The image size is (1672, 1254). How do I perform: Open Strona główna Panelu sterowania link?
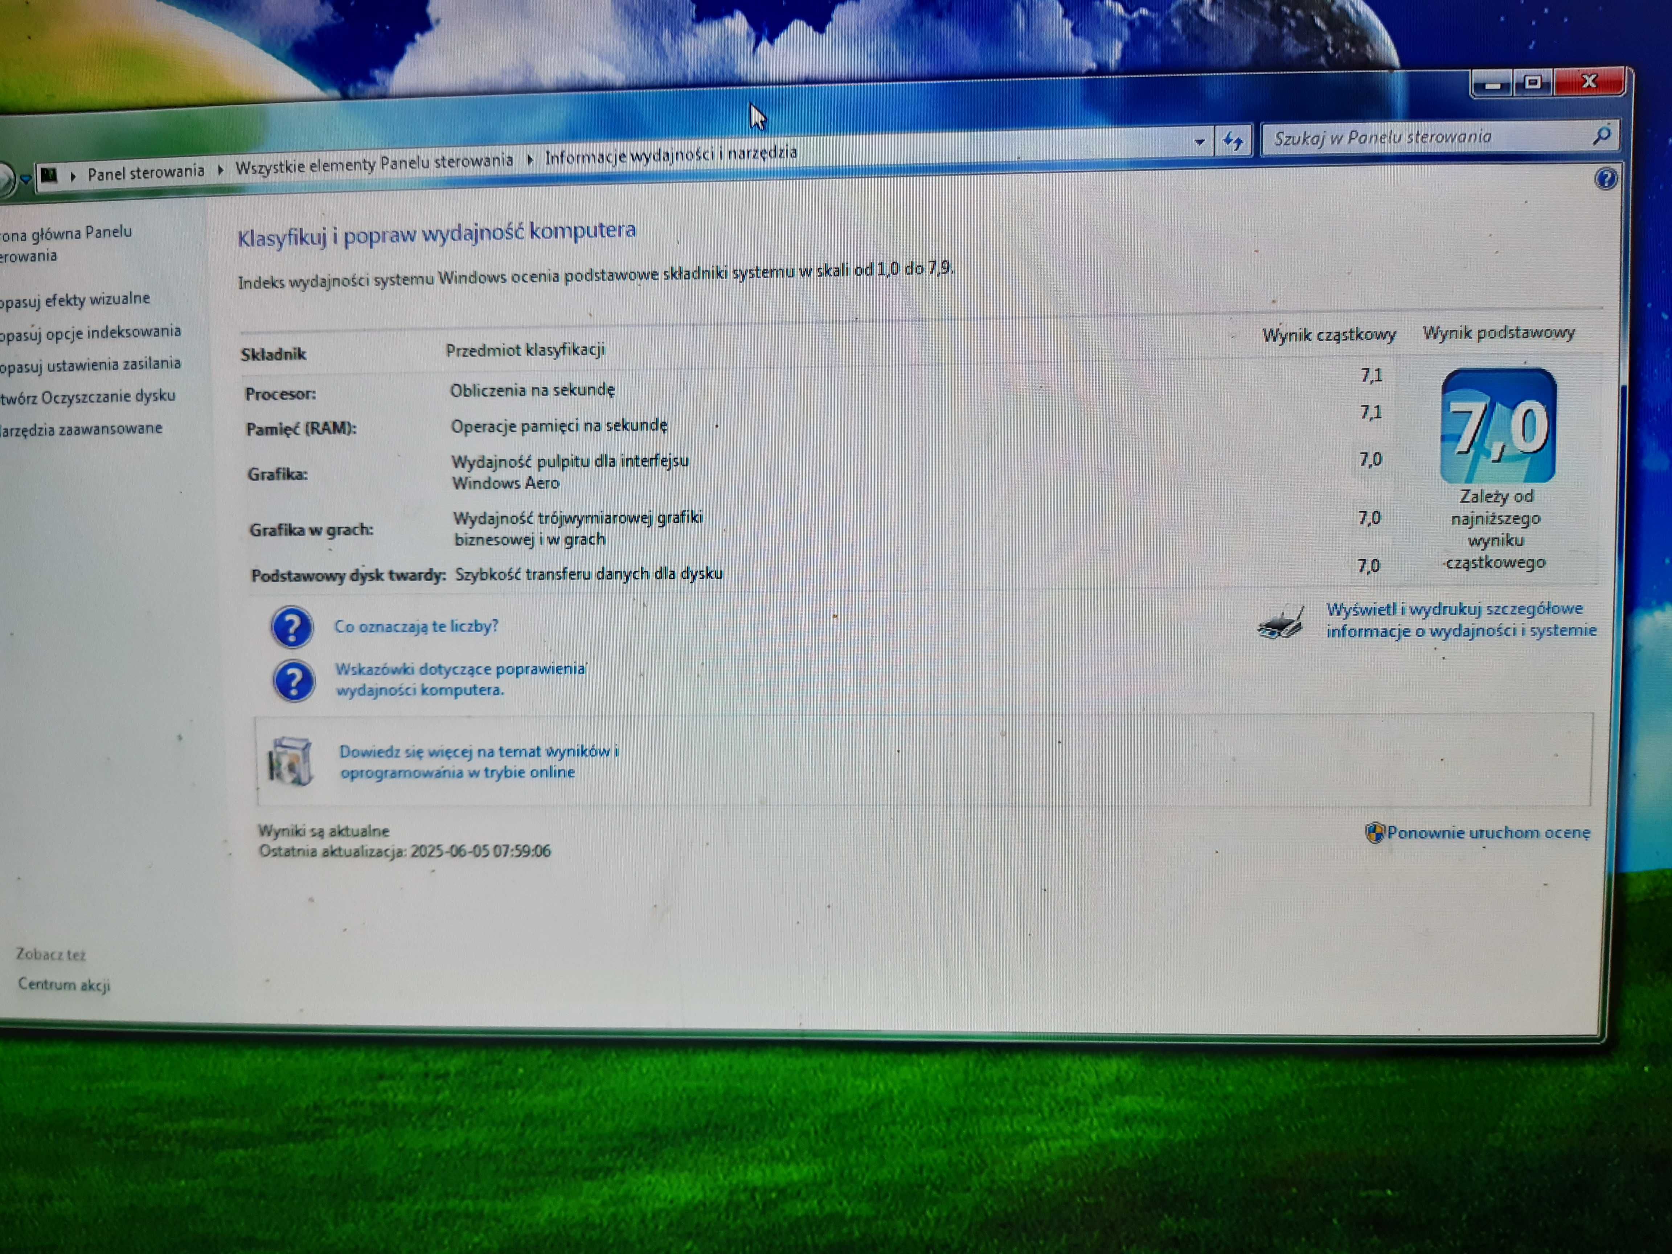(x=66, y=243)
